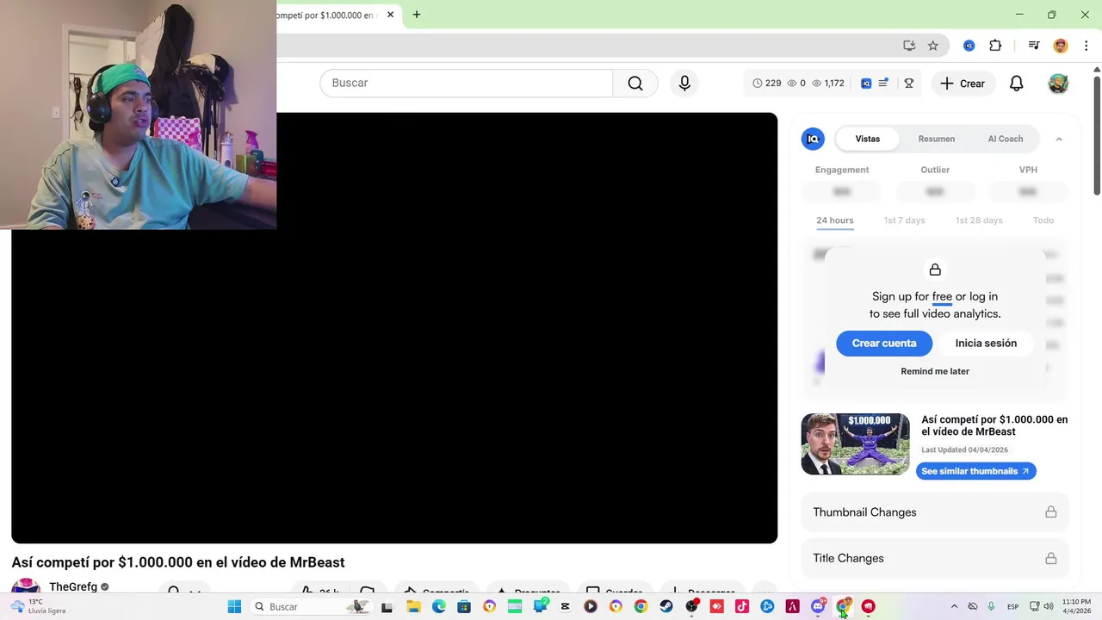Click the microphone icon in system tray
The width and height of the screenshot is (1102, 620).
tap(991, 606)
